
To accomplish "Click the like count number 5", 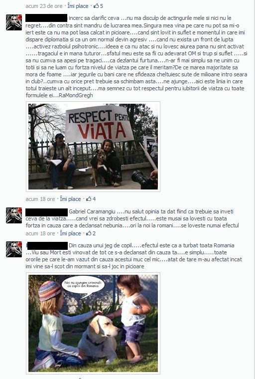I will 102,6.
